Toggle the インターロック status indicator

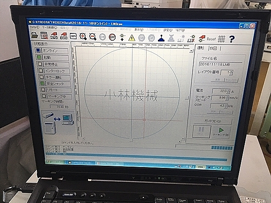(54, 71)
